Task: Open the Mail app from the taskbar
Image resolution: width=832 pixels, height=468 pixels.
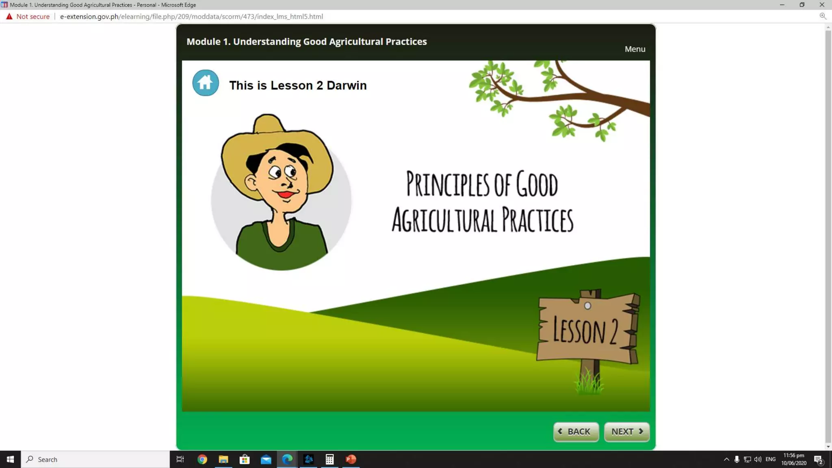Action: point(266,459)
